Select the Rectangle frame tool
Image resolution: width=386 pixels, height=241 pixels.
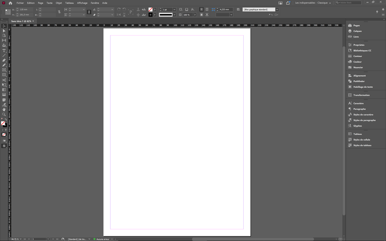(x=4, y=70)
